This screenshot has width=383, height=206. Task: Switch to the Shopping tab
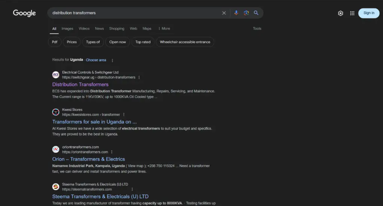(x=117, y=28)
